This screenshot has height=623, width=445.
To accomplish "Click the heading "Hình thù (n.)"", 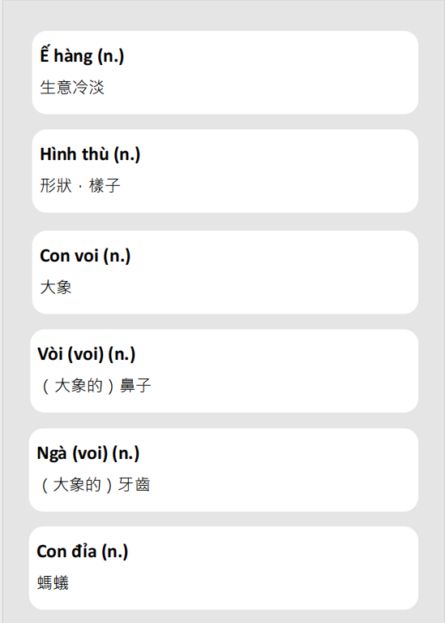I will (x=90, y=154).
